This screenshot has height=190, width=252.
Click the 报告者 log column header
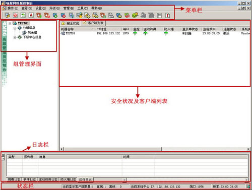click(30, 157)
